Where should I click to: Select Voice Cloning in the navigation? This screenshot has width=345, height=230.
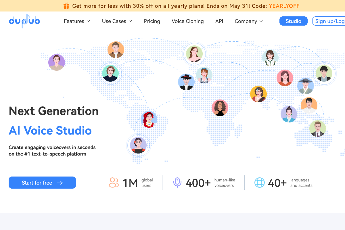point(187,21)
